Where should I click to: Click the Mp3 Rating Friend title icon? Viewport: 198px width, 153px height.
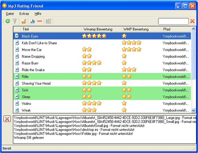point(4,6)
